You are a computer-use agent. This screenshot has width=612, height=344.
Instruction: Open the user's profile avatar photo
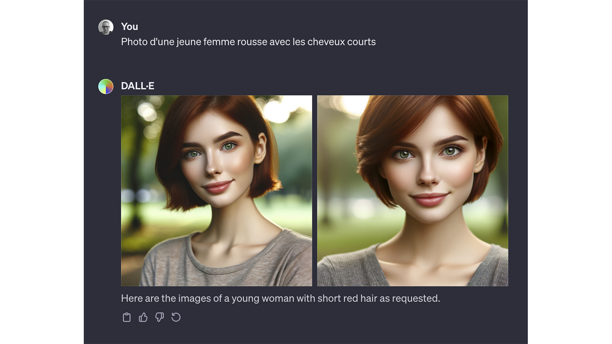click(x=106, y=27)
